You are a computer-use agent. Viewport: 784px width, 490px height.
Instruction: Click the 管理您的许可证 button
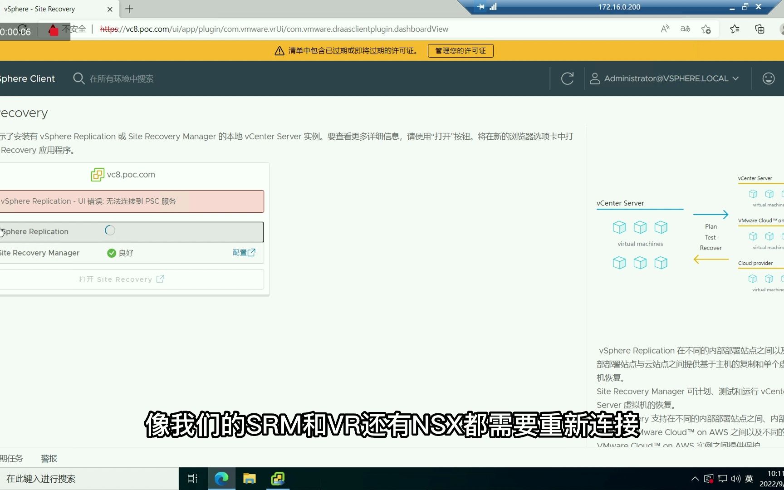tap(461, 51)
